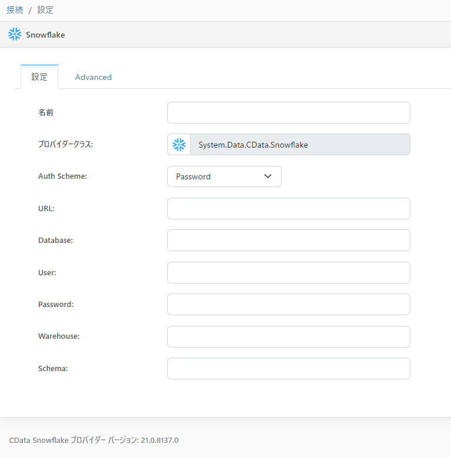This screenshot has height=457, width=451.
Task: Click the Database: label
Action: 55,240
